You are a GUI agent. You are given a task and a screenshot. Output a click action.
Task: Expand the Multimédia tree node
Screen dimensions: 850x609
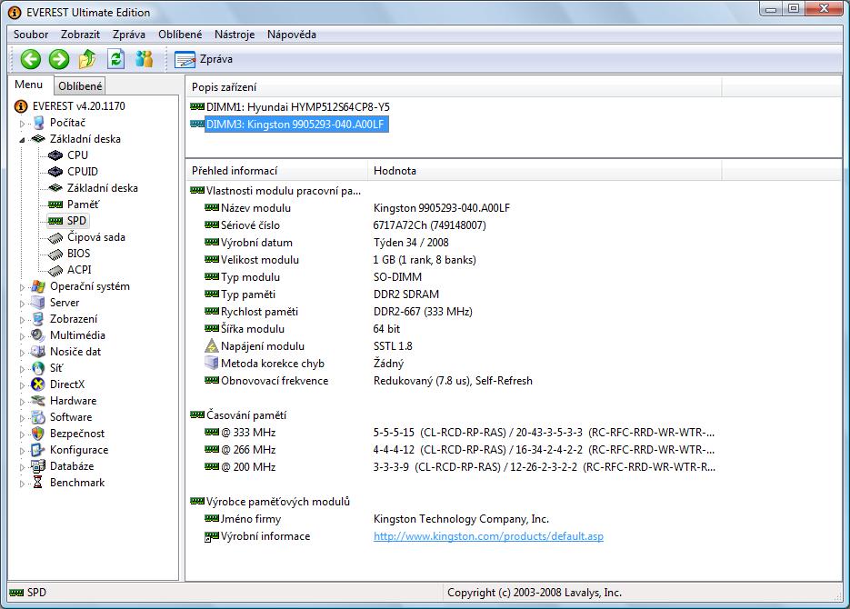(x=22, y=336)
